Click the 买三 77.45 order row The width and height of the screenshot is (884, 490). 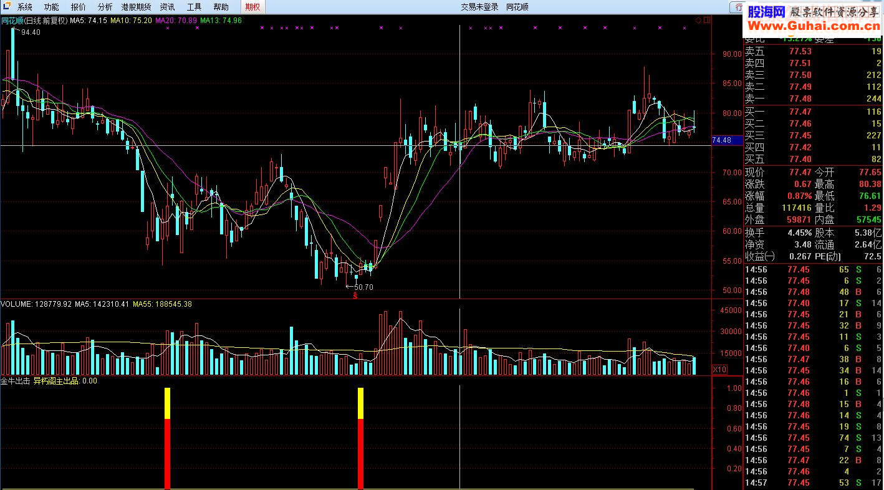[813, 135]
